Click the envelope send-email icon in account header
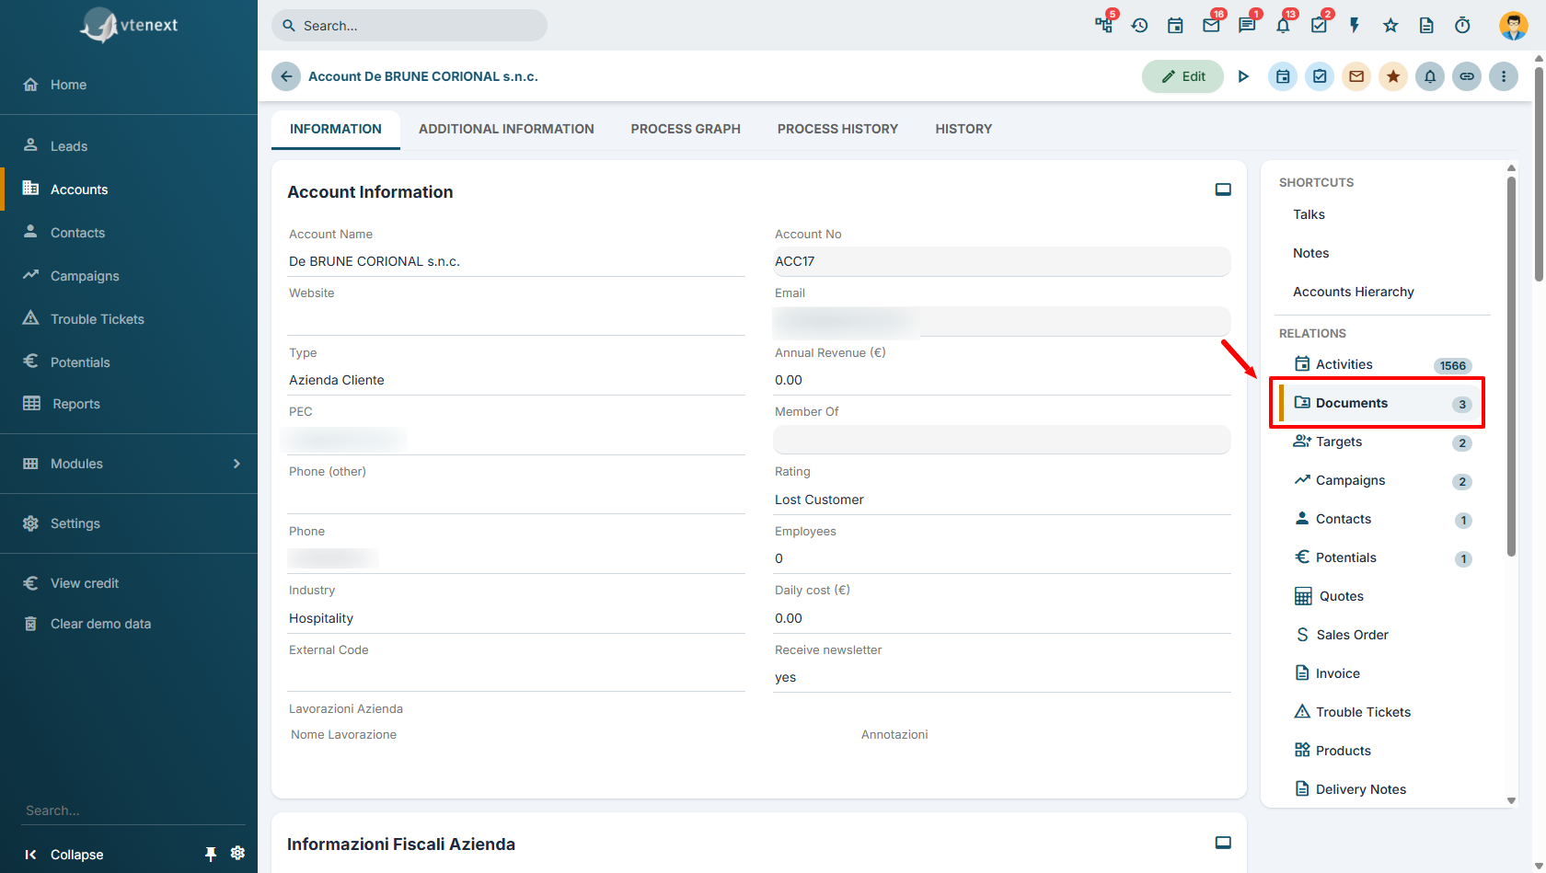Screen dimensions: 1546x873 pyautogui.click(x=1356, y=76)
